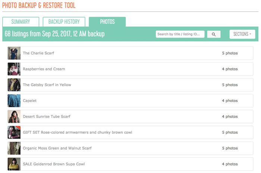This screenshot has width=261, height=173.
Task: Select "The Charlie Scarf" listing title
Action: point(38,53)
